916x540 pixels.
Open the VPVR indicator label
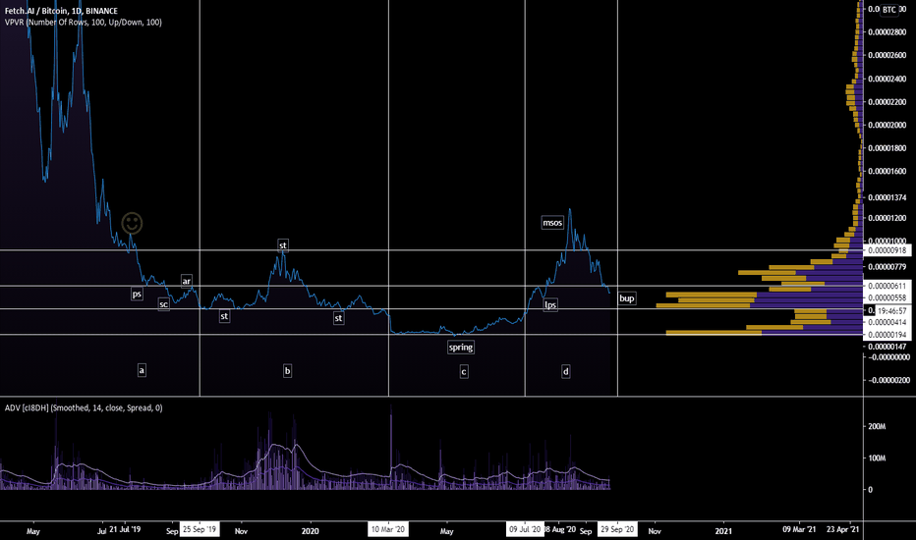84,23
